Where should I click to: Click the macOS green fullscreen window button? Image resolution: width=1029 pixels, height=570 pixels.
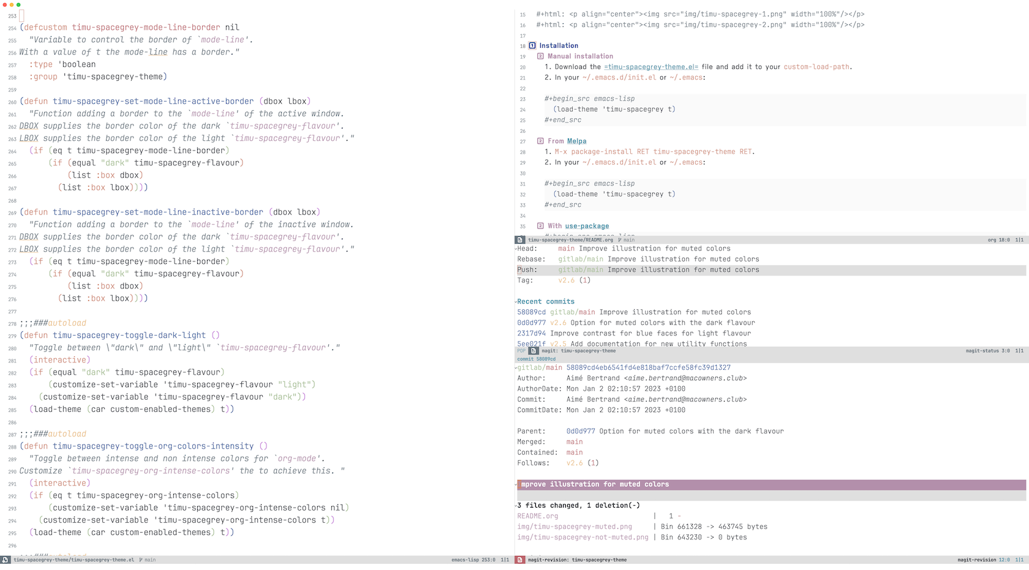(18, 4)
